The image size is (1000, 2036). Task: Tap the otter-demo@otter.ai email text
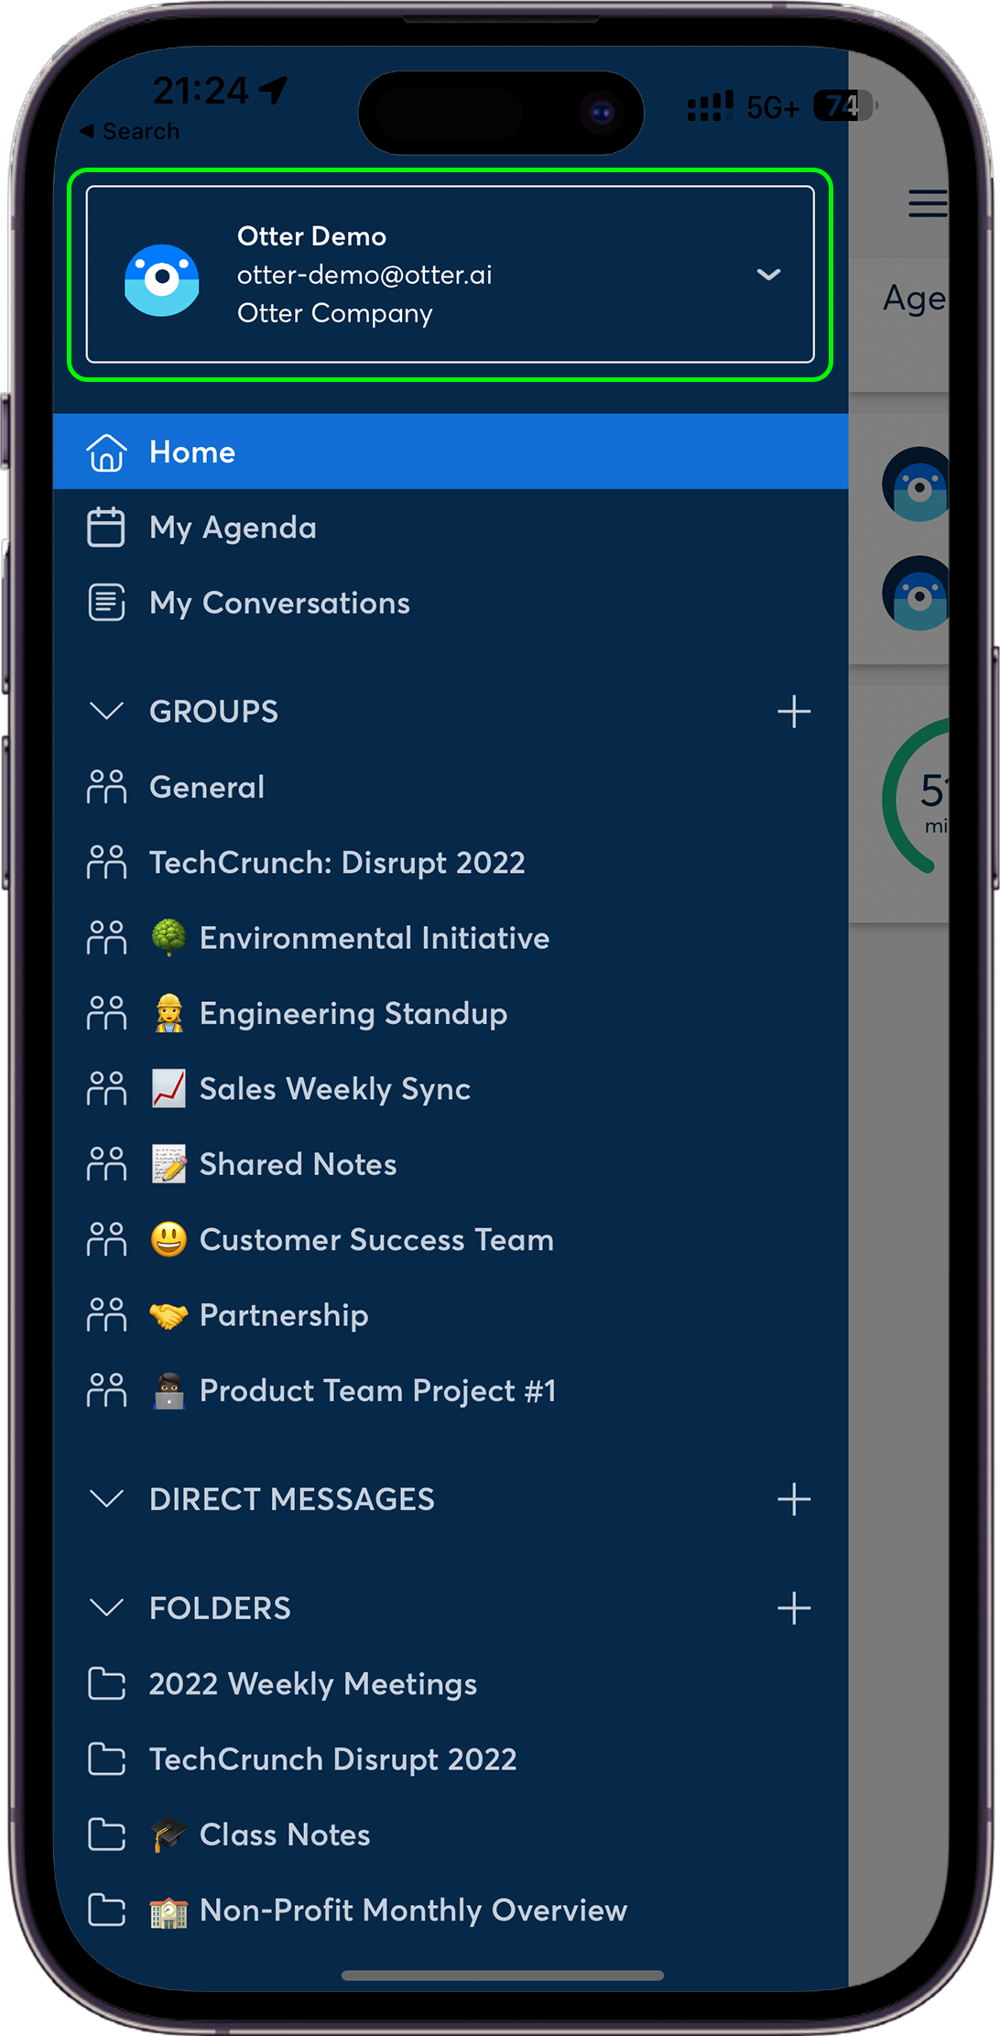pyautogui.click(x=364, y=275)
